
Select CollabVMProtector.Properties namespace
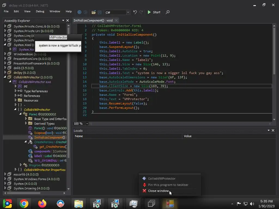click(x=45, y=170)
